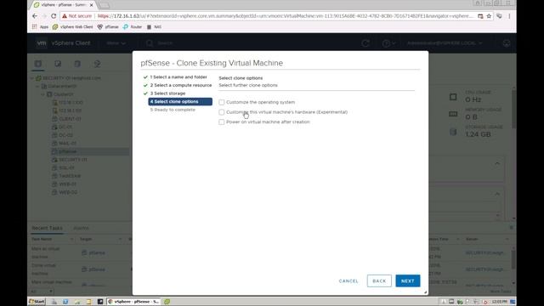
Task: Collapse the first summary card chevron
Action: click(x=497, y=163)
